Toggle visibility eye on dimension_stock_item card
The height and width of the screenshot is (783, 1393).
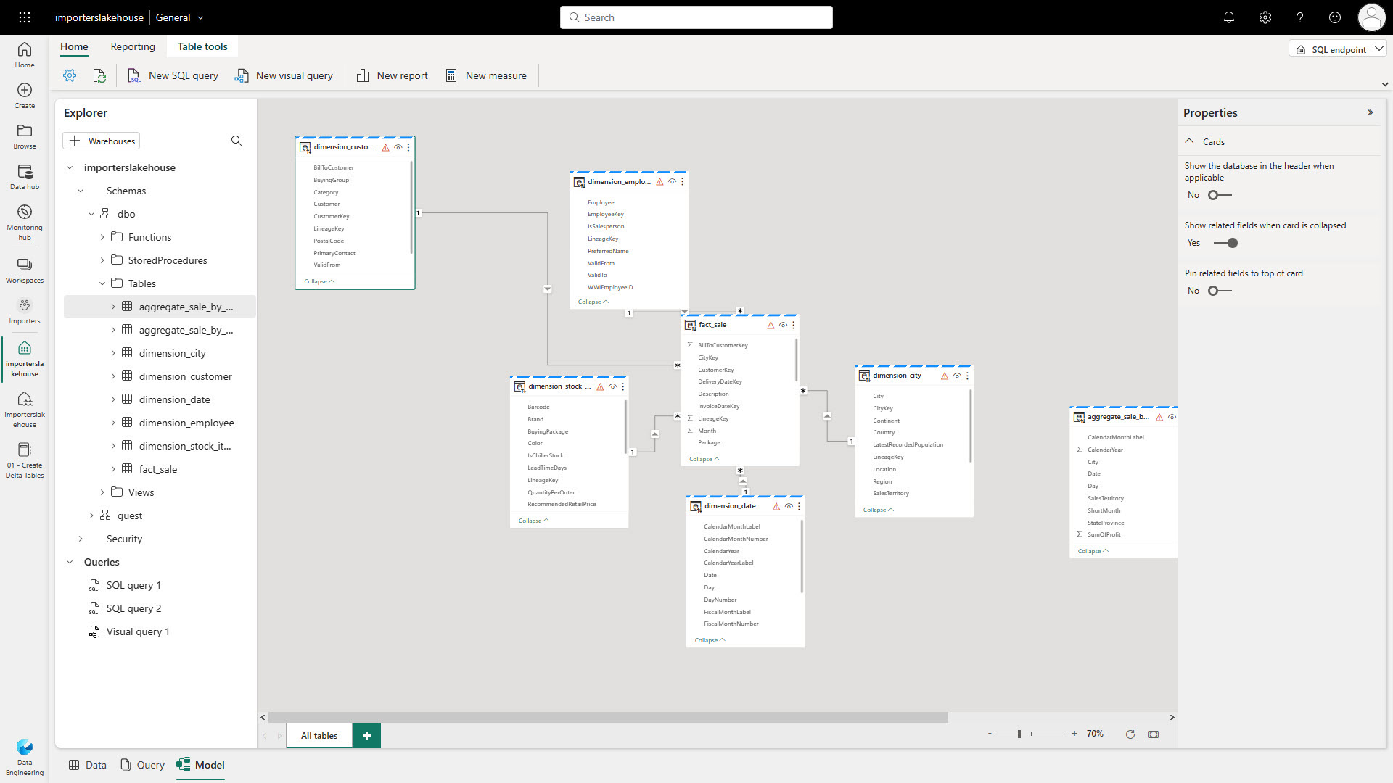[x=612, y=386]
